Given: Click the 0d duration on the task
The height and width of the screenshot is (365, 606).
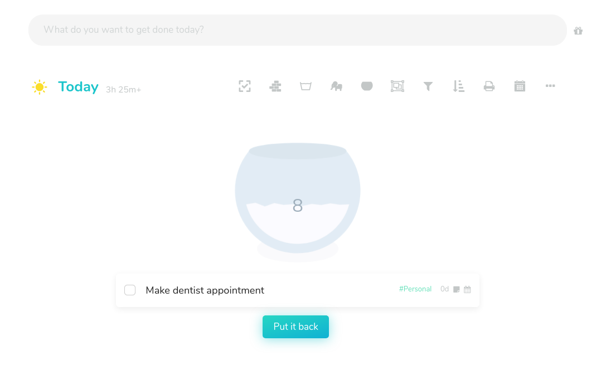Looking at the screenshot, I should click(444, 289).
